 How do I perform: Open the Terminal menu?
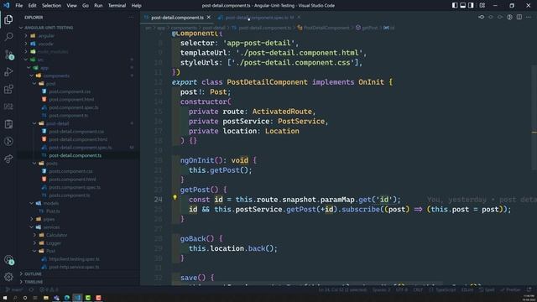(117, 6)
